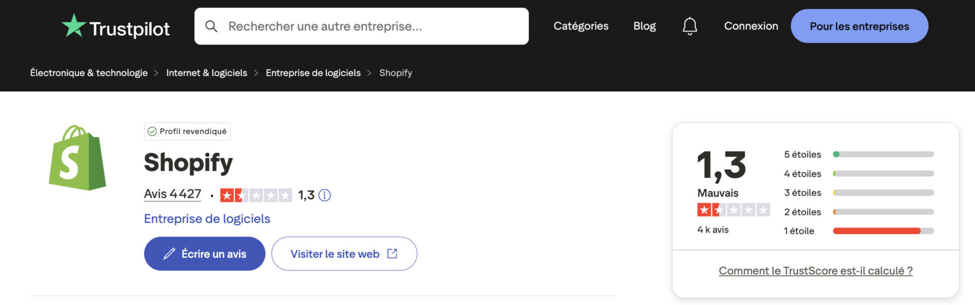Image resolution: width=975 pixels, height=305 pixels.
Task: Click the search magnifier icon
Action: (211, 26)
